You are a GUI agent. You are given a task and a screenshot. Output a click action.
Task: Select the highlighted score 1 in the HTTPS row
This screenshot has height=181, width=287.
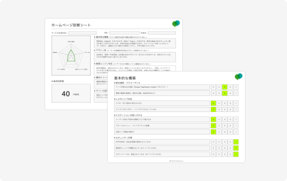coord(236,141)
